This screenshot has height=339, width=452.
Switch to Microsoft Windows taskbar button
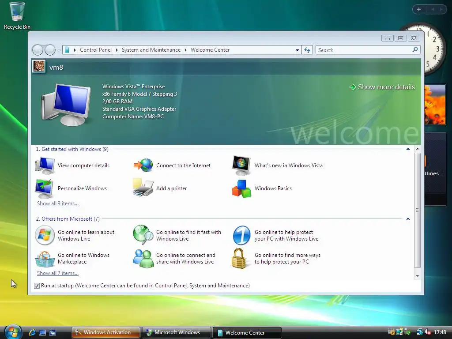tap(176, 332)
